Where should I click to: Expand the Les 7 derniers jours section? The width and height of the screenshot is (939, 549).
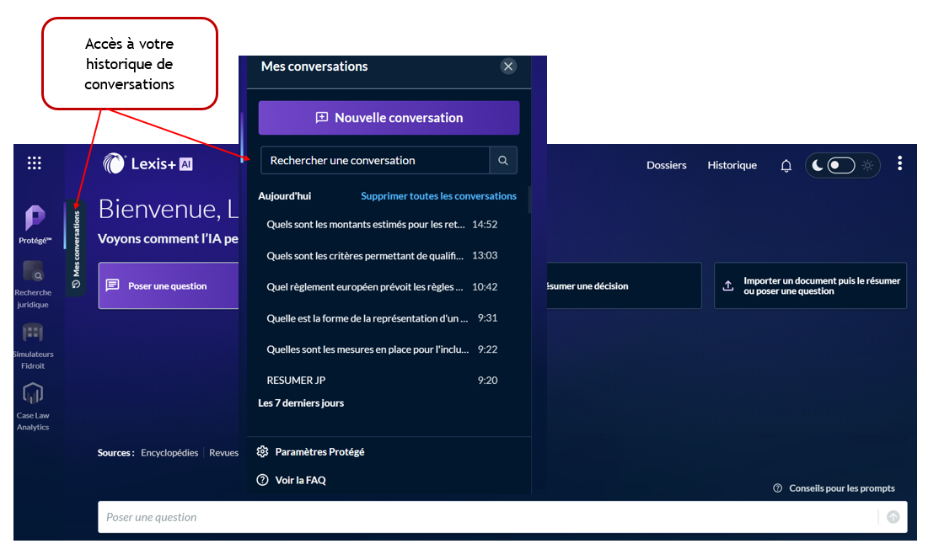pyautogui.click(x=301, y=403)
